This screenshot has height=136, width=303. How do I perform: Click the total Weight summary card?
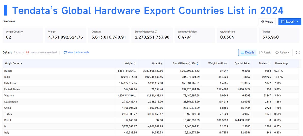pos(65,35)
